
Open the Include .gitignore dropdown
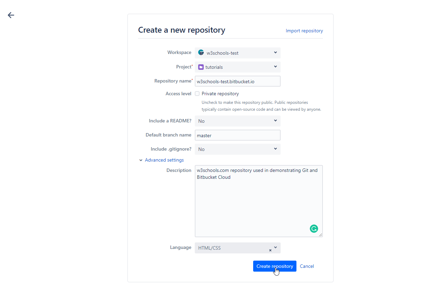point(238,149)
